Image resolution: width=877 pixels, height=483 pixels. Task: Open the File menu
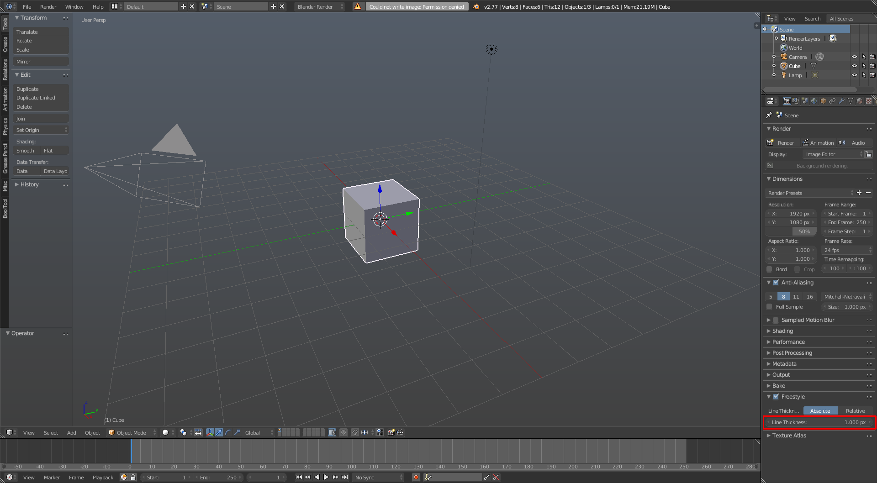pos(27,6)
